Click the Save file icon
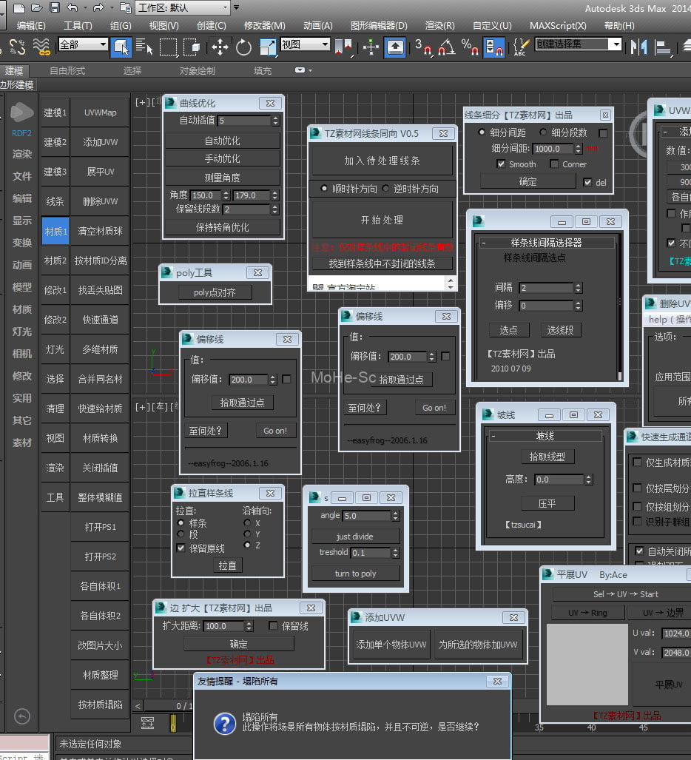691x760 pixels. [x=54, y=7]
